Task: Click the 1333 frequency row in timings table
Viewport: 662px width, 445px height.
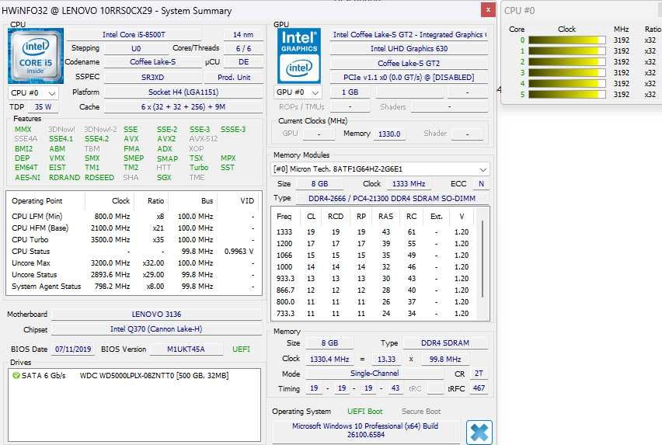Action: [373, 232]
